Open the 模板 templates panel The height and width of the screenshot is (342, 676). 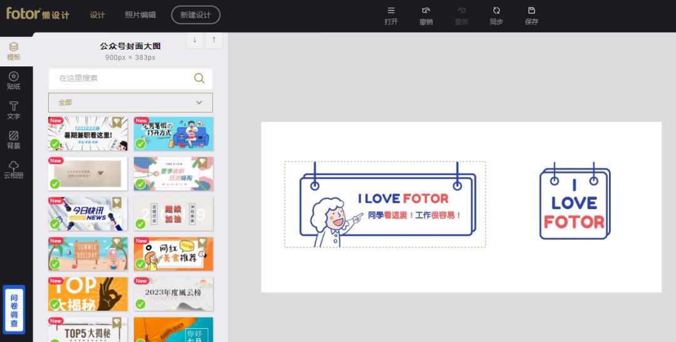[14, 51]
